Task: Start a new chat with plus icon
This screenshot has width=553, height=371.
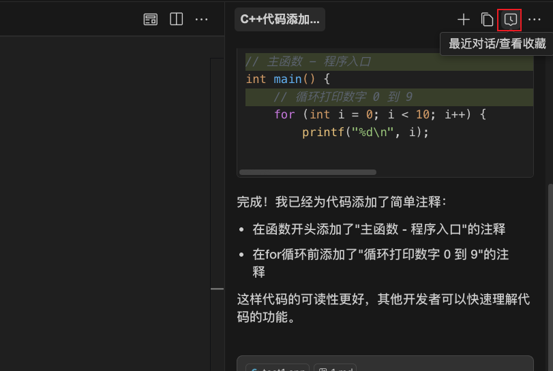Action: coord(464,20)
